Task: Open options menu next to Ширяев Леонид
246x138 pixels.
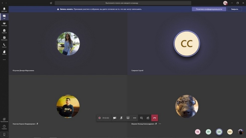Action: (x=160, y=124)
